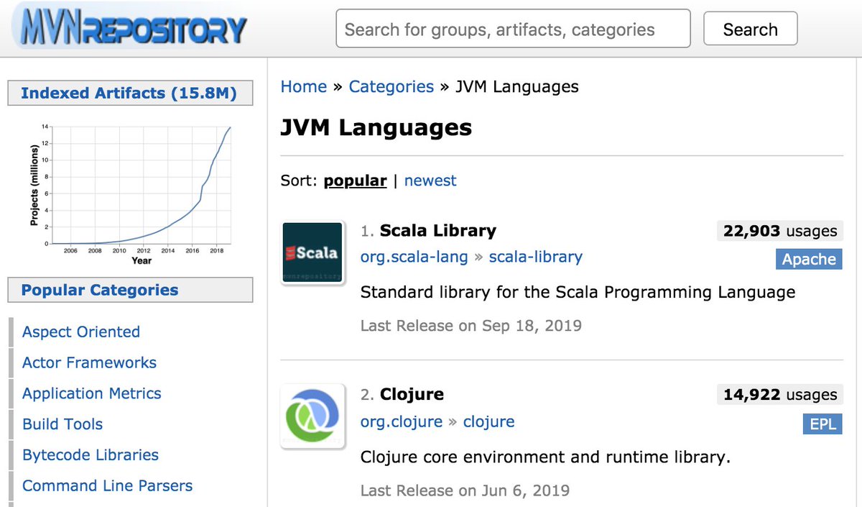Focus the search groups, artifacts field
This screenshot has width=862, height=507.
(x=513, y=29)
